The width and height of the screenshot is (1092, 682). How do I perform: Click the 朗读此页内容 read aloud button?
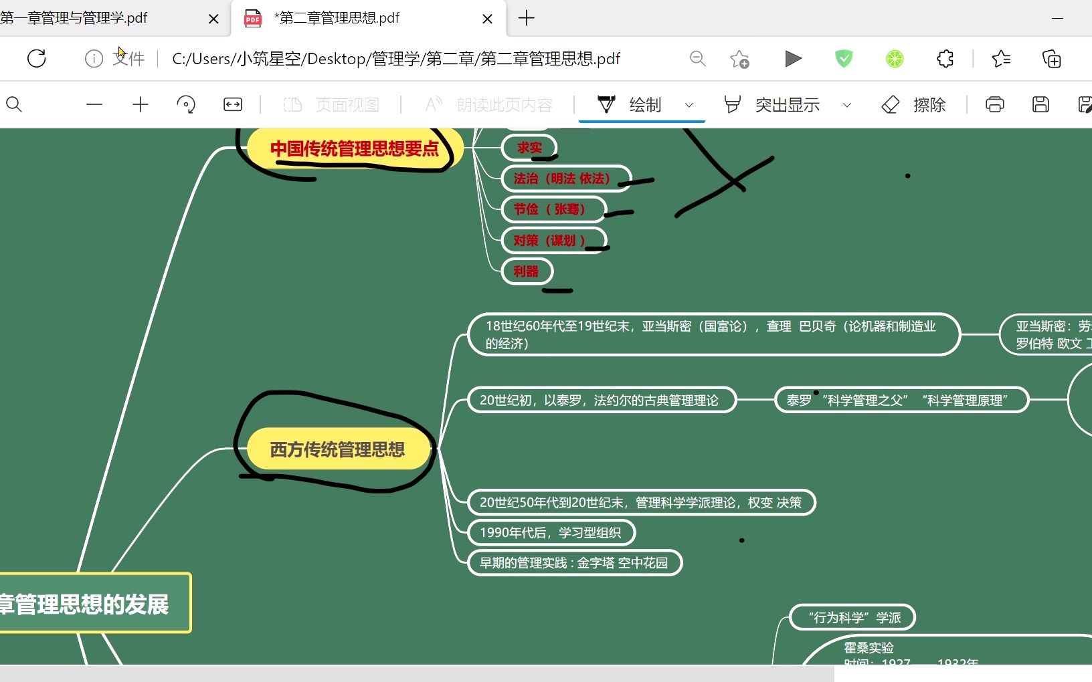click(x=489, y=104)
